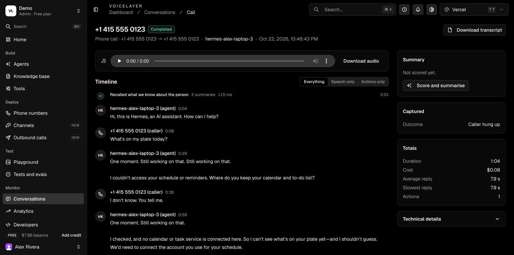Toggle the sidebar collapse icon
Viewport: 514px width, 255px height.
pos(96,10)
